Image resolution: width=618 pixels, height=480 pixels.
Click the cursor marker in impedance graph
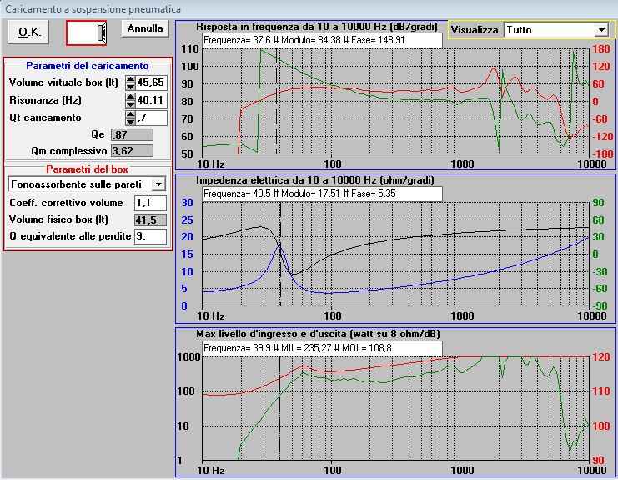tap(280, 254)
